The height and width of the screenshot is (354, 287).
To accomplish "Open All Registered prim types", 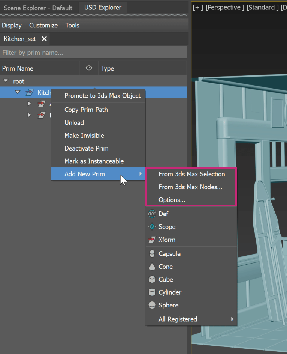I will click(x=191, y=319).
